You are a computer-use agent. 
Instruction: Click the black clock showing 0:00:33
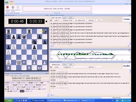pos(36,21)
